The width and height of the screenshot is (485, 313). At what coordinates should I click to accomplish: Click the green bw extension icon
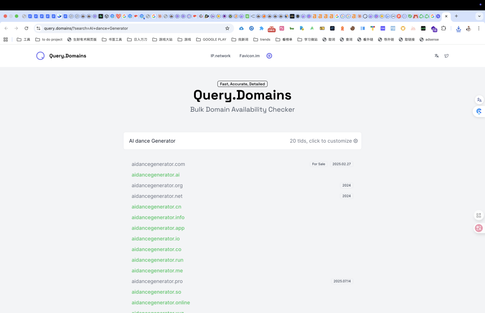292,28
